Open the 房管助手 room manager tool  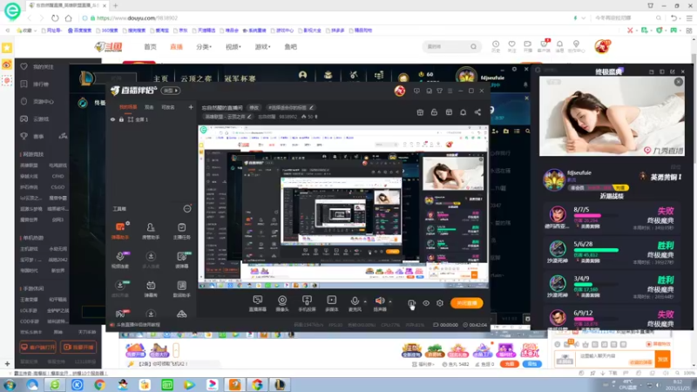click(151, 231)
